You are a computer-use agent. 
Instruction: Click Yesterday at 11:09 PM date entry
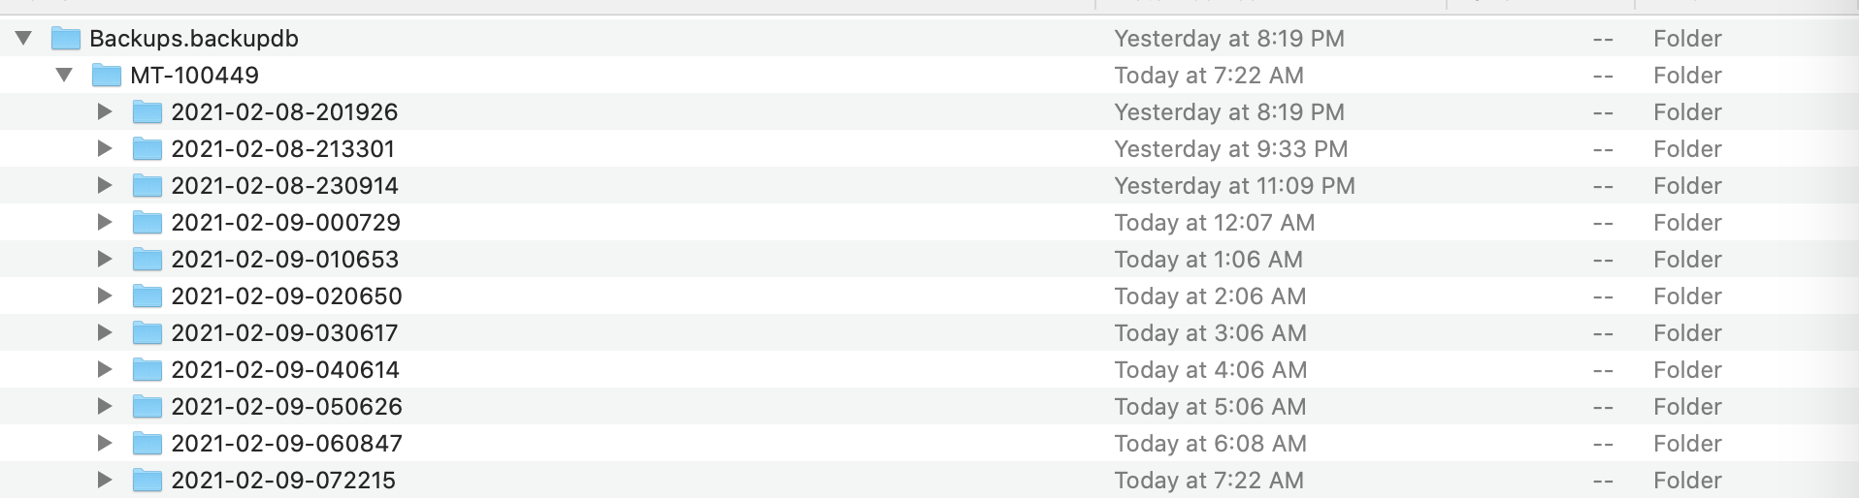(x=1234, y=186)
